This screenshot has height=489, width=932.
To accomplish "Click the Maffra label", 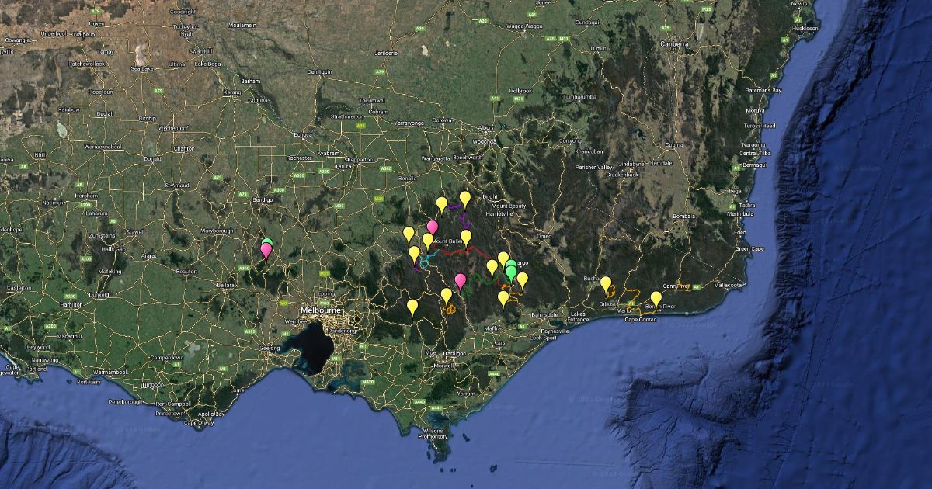I will [493, 329].
